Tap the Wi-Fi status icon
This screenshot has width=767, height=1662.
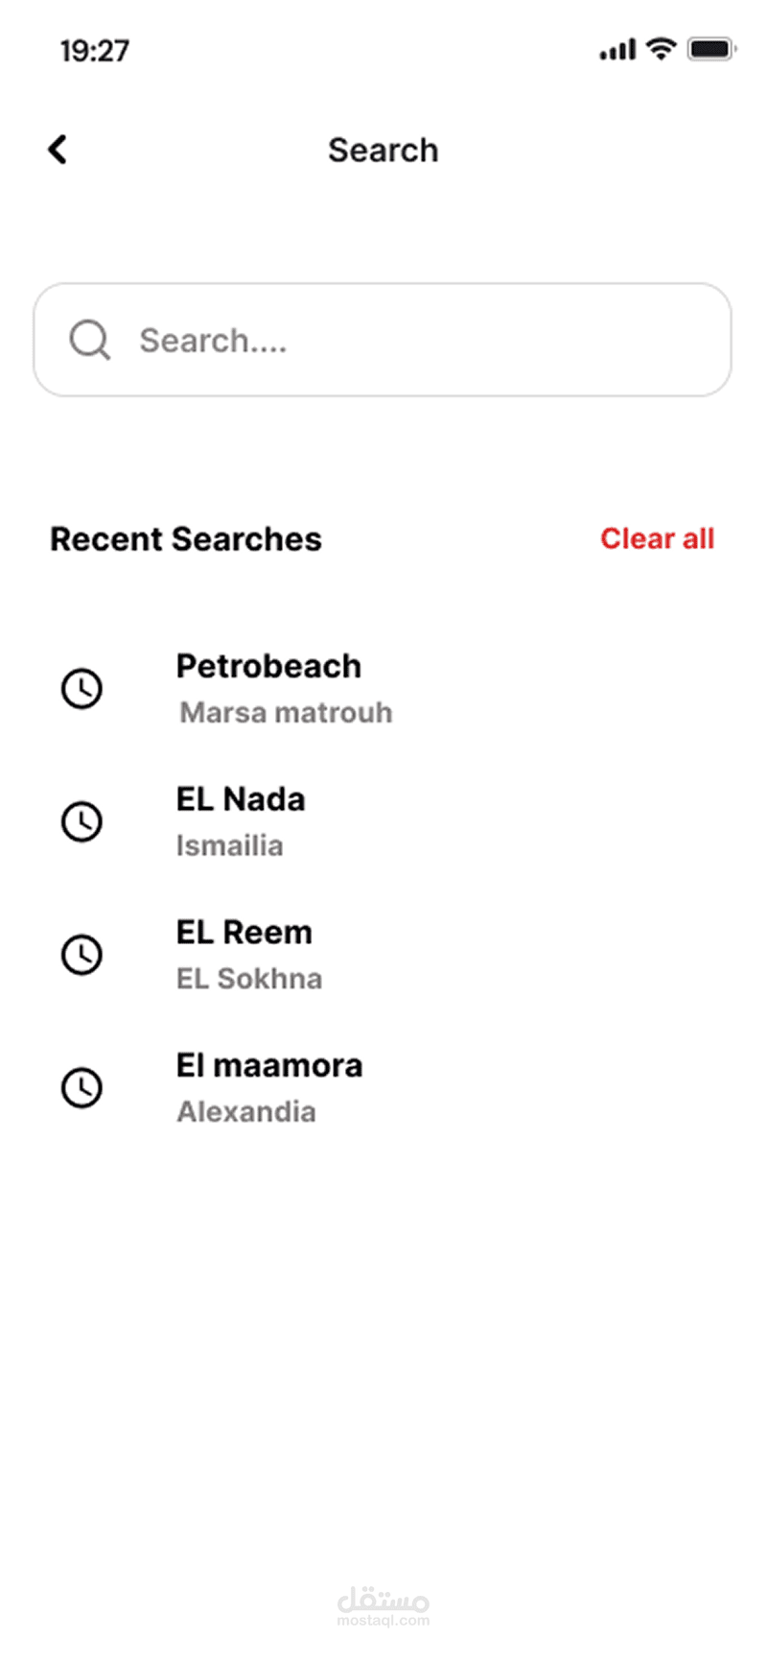tap(661, 49)
